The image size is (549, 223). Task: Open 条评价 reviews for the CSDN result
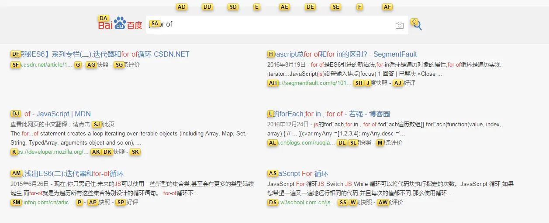pyautogui.click(x=128, y=65)
